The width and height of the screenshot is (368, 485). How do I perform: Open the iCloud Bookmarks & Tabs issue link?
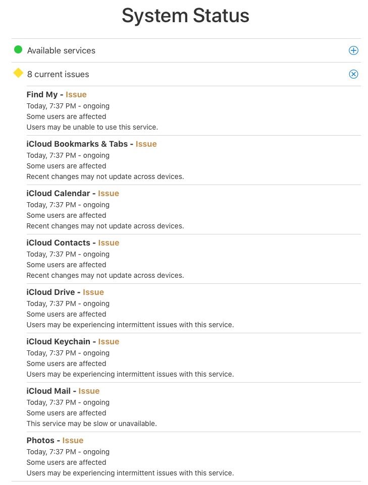tap(146, 144)
